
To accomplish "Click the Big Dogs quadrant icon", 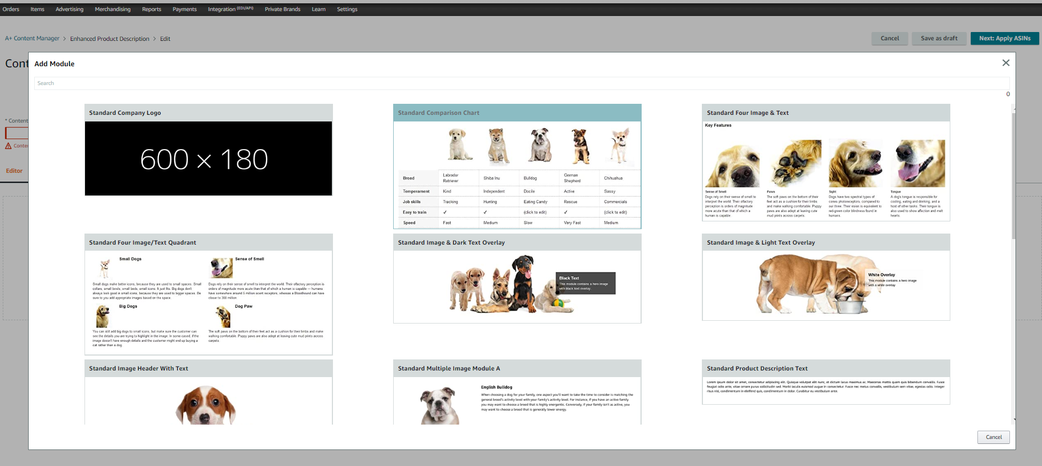I will pos(103,316).
